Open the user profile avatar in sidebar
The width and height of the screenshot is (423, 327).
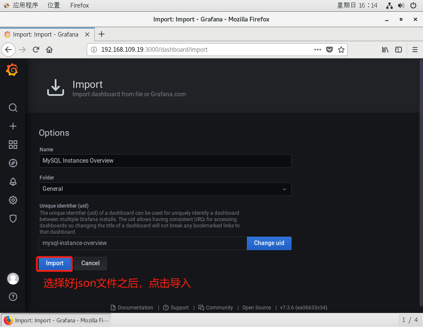click(x=13, y=279)
